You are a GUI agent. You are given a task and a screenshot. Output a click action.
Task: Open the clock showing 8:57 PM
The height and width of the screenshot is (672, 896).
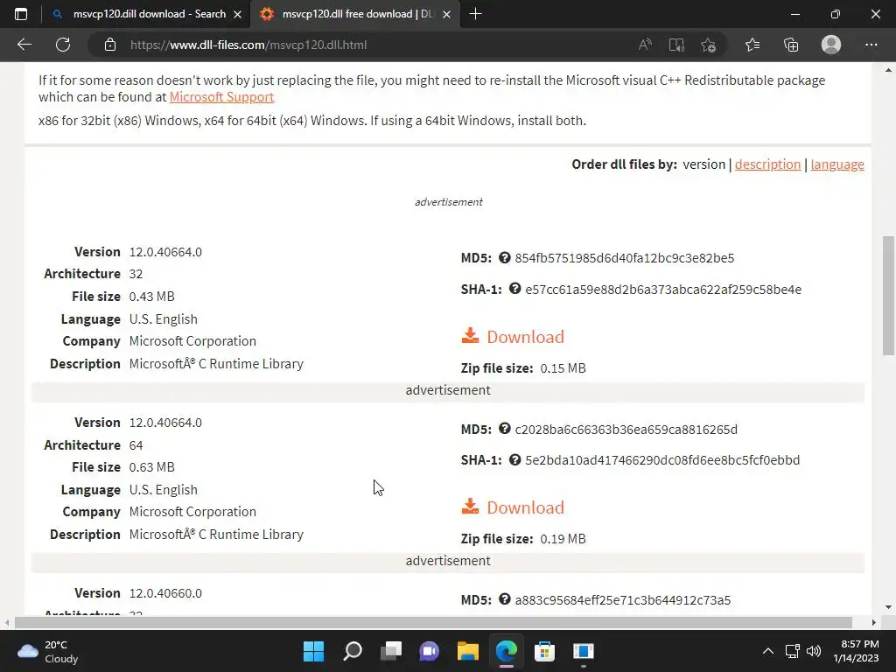click(x=856, y=651)
